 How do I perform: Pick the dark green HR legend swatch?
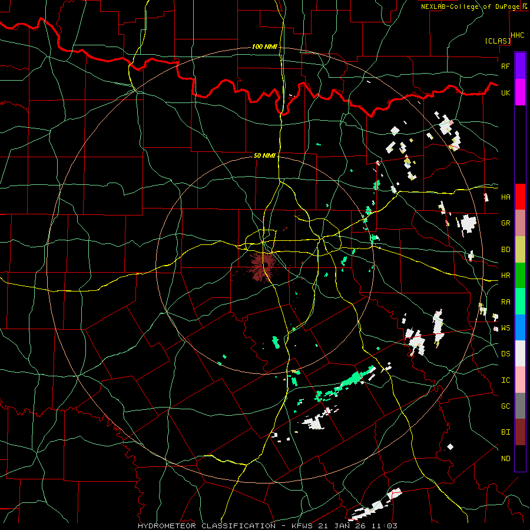coord(520,275)
